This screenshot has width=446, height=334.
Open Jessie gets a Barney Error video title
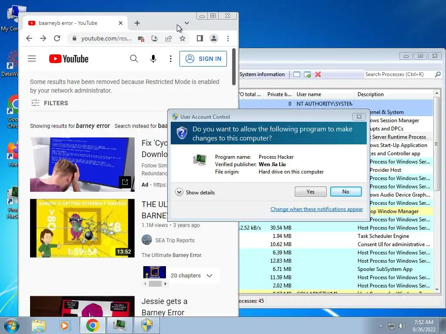[x=164, y=307]
